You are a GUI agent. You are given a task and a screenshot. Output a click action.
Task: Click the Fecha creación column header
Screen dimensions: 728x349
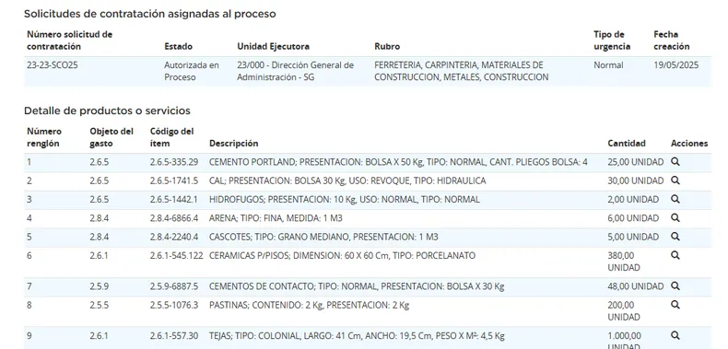tap(672, 41)
